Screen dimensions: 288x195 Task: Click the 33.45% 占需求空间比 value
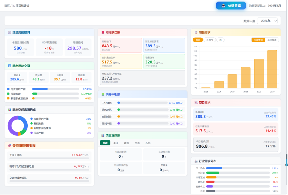click(x=271, y=116)
